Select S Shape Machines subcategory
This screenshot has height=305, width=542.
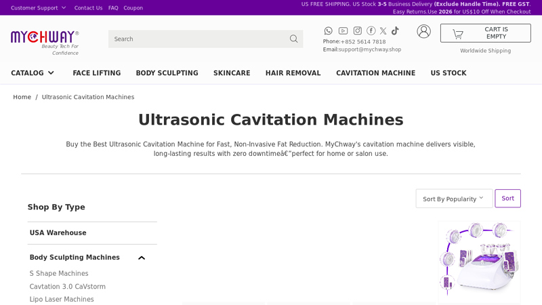pyautogui.click(x=59, y=273)
